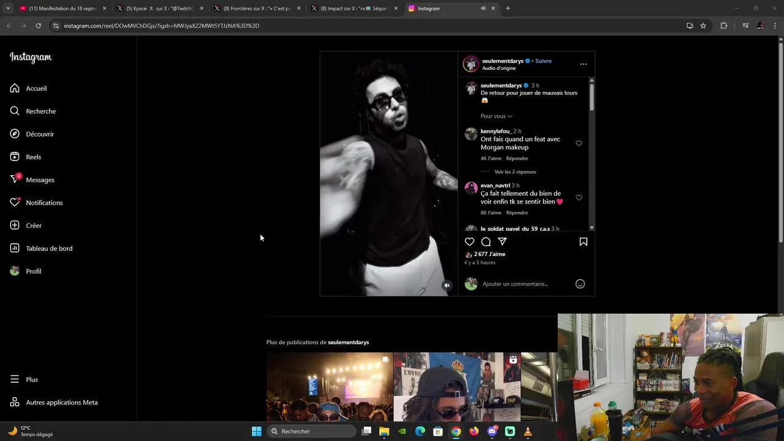The height and width of the screenshot is (441, 784).
Task: Open weather widget 12°C Temps dégagé
Action: coord(31,431)
